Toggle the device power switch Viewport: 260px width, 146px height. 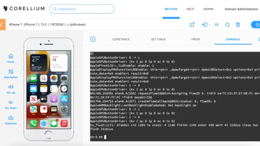coord(256,25)
